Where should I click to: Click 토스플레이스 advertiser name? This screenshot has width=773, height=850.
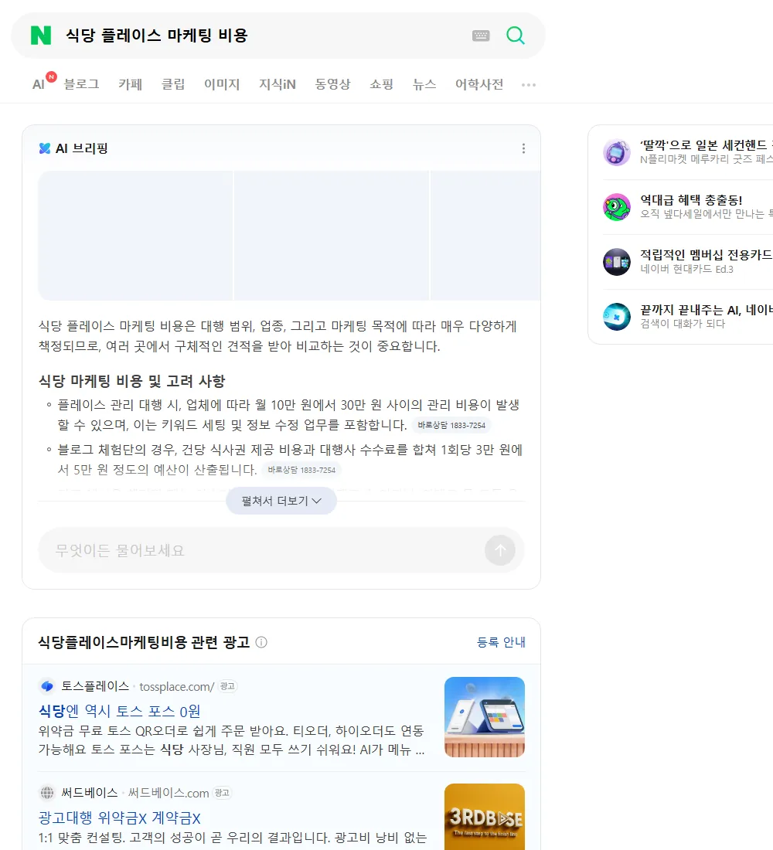click(x=95, y=686)
